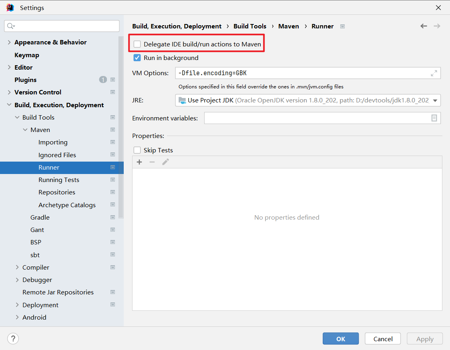Select Running Tests under Maven
Screen dimensions: 450x350
[59, 180]
